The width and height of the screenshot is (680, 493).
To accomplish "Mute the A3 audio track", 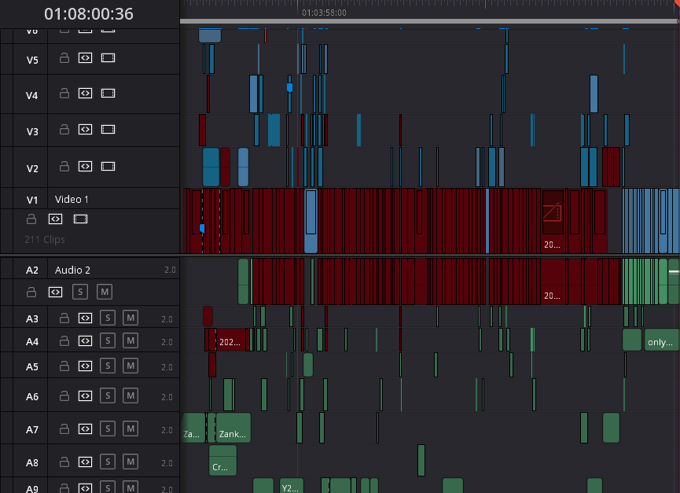I will coord(130,318).
